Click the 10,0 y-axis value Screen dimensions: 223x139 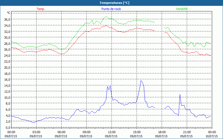coord(7,98)
